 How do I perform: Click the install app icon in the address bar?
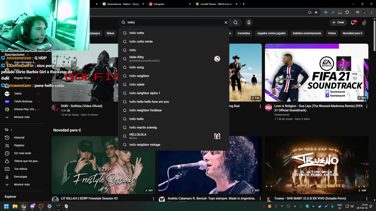[310, 12]
